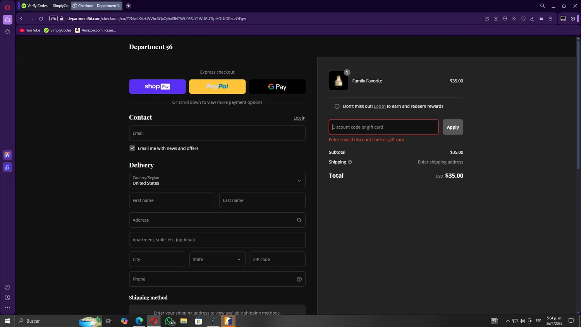Search open tabs with the magnifier icon

click(542, 6)
